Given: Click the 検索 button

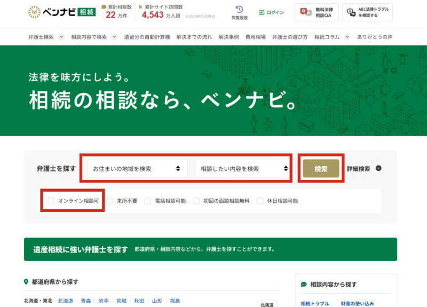Looking at the screenshot, I should pyautogui.click(x=321, y=169).
